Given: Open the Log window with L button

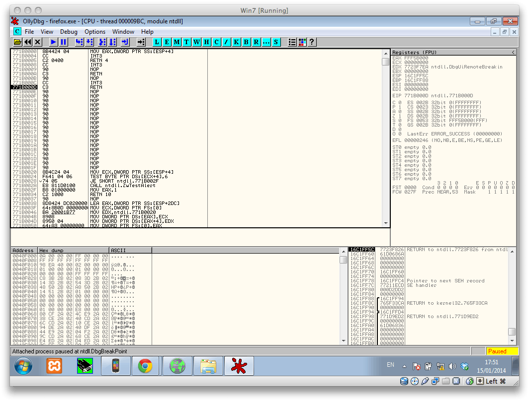Looking at the screenshot, I should tap(157, 42).
